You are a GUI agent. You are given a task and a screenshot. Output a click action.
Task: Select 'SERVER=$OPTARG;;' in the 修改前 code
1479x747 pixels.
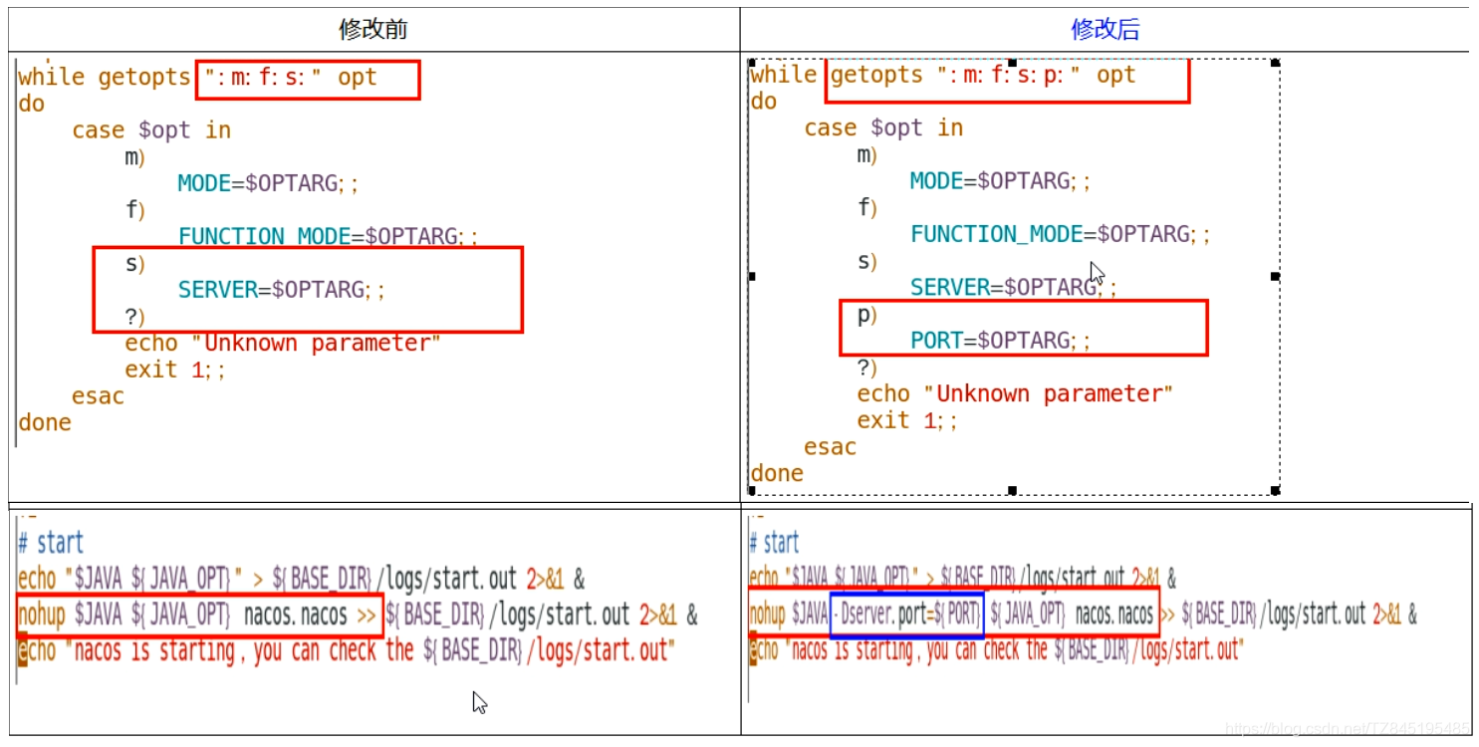tap(282, 290)
